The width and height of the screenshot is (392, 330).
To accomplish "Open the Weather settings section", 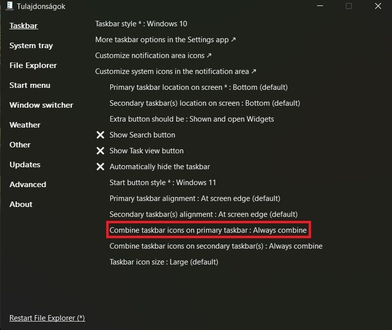I will (x=25, y=125).
